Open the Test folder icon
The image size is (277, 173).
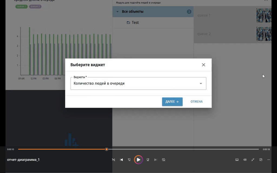pos(128,22)
